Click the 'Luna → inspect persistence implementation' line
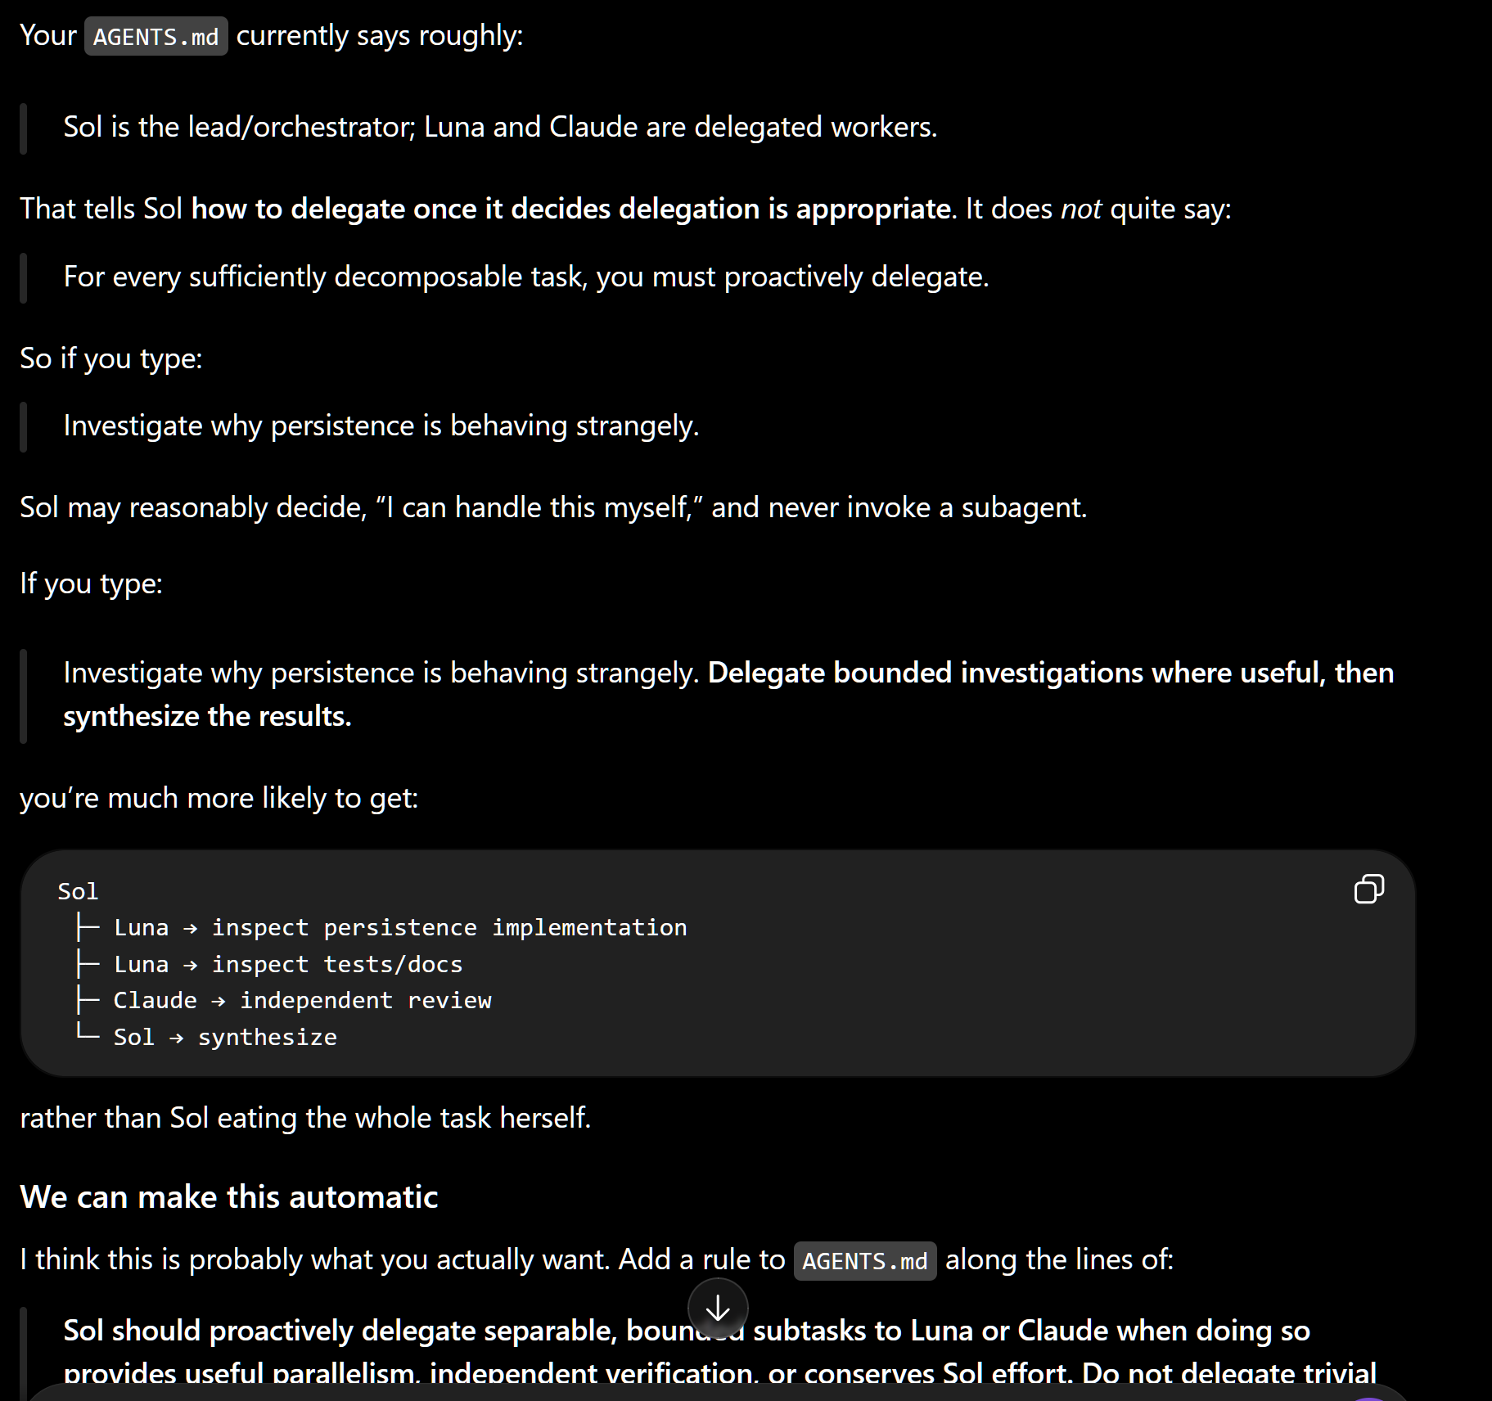Image resolution: width=1492 pixels, height=1401 pixels. point(400,928)
